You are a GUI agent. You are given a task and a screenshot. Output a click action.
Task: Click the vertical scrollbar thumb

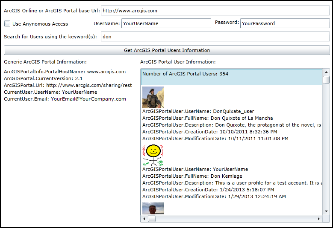(x=326, y=80)
